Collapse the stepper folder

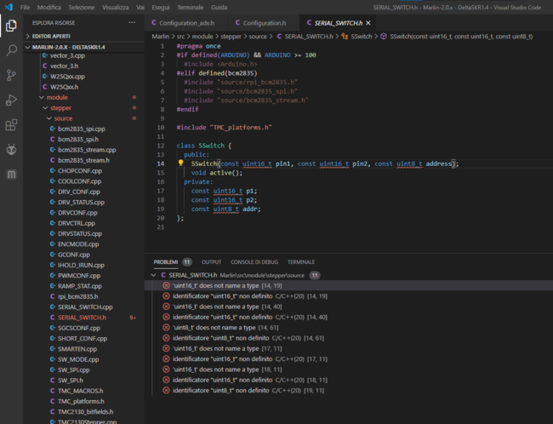click(x=60, y=108)
